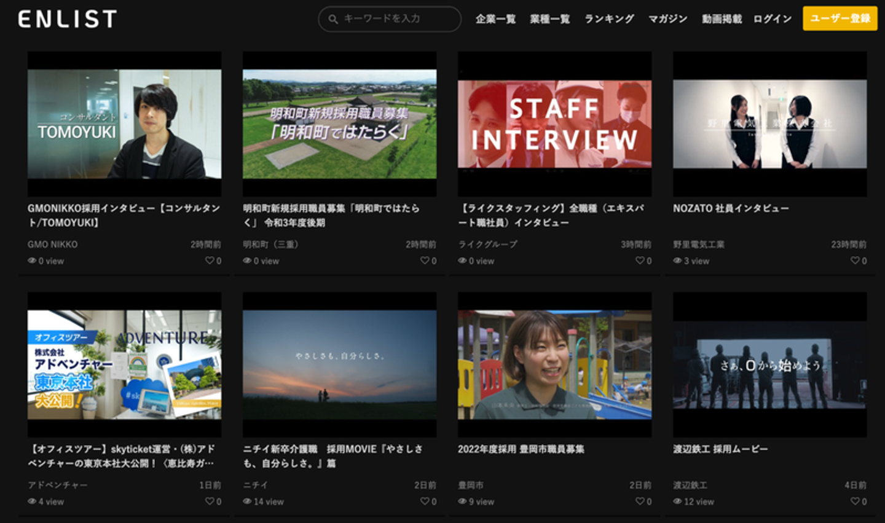Image resolution: width=885 pixels, height=523 pixels.
Task: Click the ニチイ新卒介護職 採用MOVIE title
Action: (333, 456)
